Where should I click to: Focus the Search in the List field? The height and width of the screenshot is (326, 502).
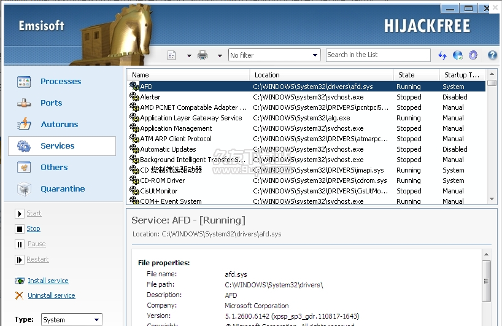[x=378, y=55]
